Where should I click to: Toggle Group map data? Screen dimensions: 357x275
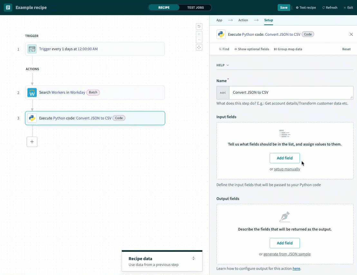[288, 49]
